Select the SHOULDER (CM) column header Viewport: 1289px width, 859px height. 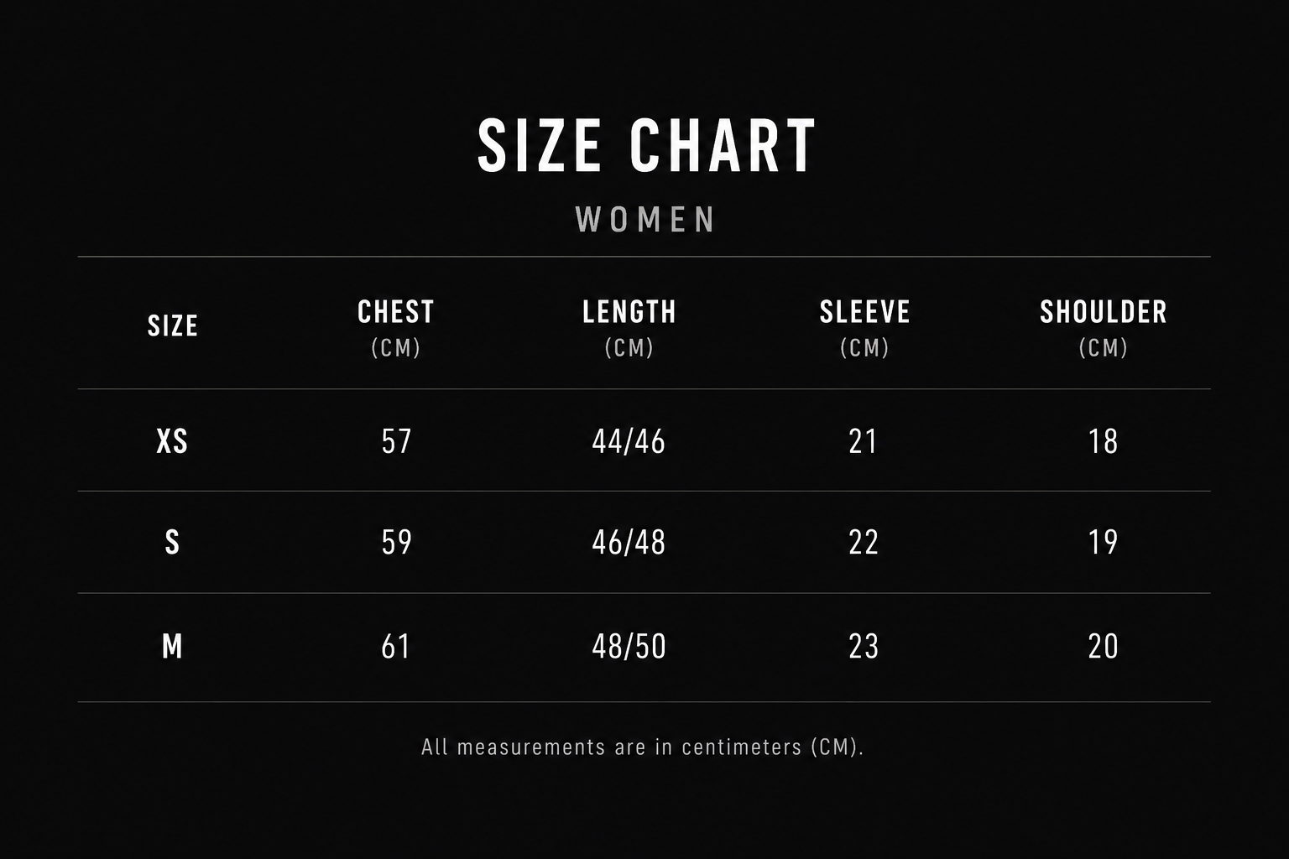pyautogui.click(x=1104, y=327)
